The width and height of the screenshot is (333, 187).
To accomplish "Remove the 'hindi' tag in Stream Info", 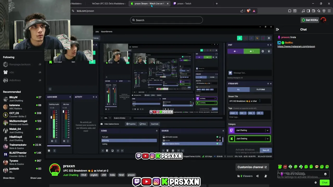I will (245, 113).
